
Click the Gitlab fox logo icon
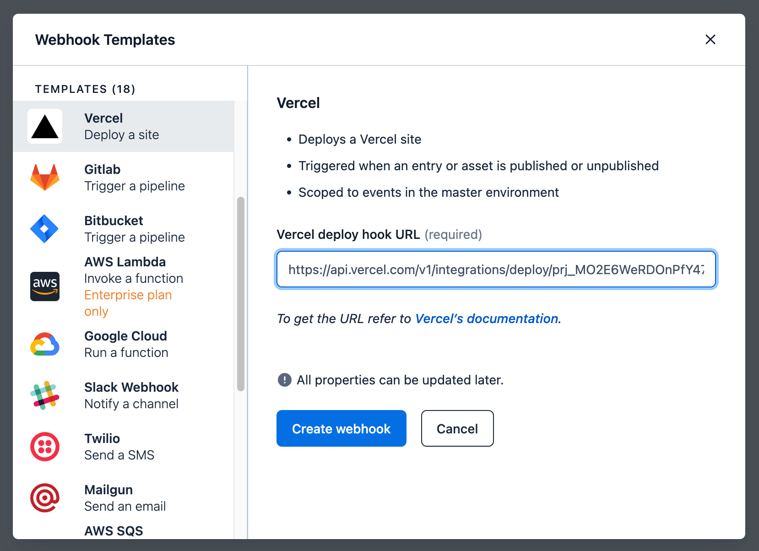(x=45, y=178)
